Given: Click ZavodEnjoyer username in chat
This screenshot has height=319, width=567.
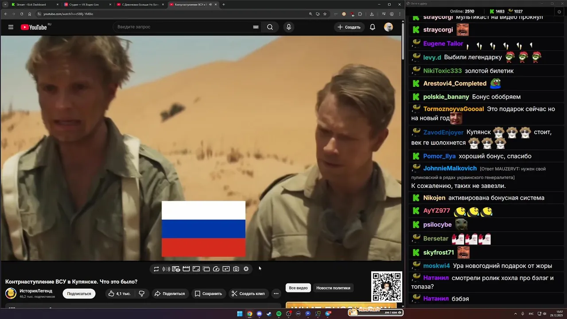Looking at the screenshot, I should coord(443,132).
